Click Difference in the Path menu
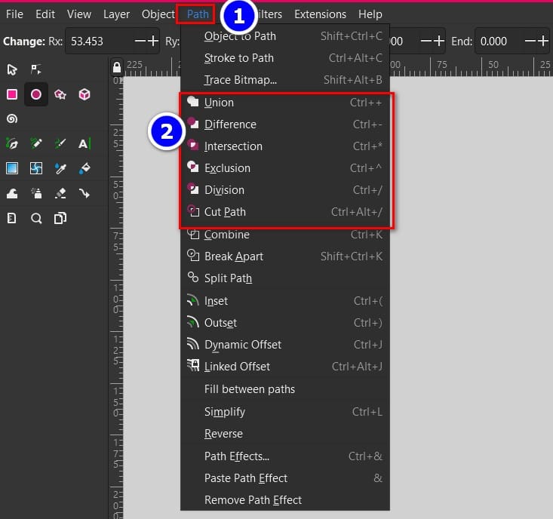 pyautogui.click(x=230, y=124)
